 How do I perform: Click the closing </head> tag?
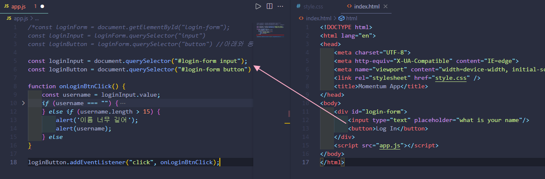[332, 95]
